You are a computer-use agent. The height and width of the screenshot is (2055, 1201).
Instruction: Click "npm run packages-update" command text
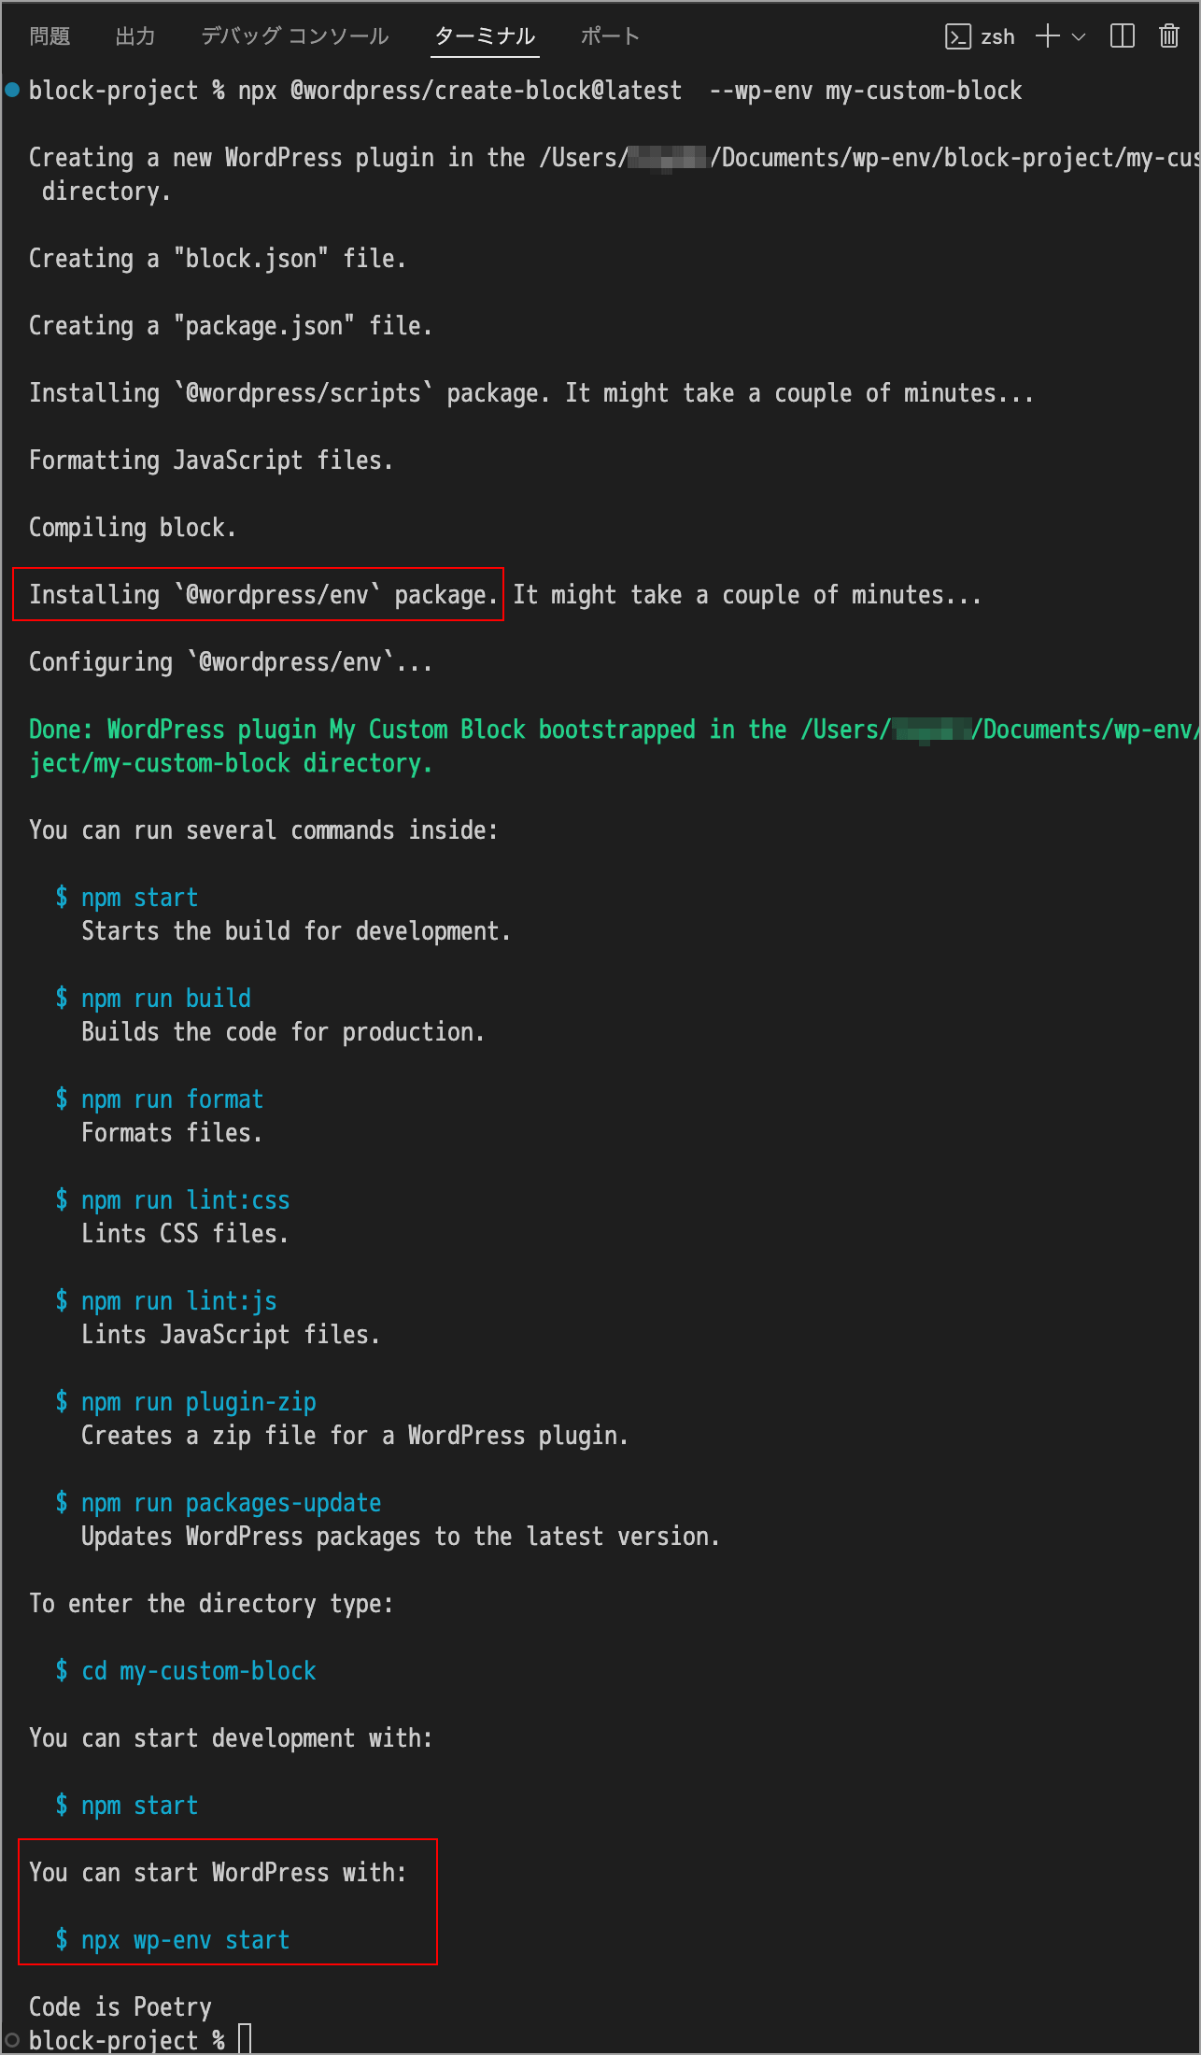231,1503
